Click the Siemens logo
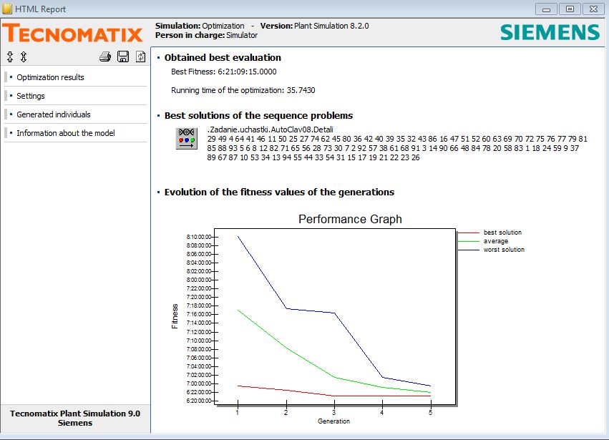 click(x=550, y=32)
